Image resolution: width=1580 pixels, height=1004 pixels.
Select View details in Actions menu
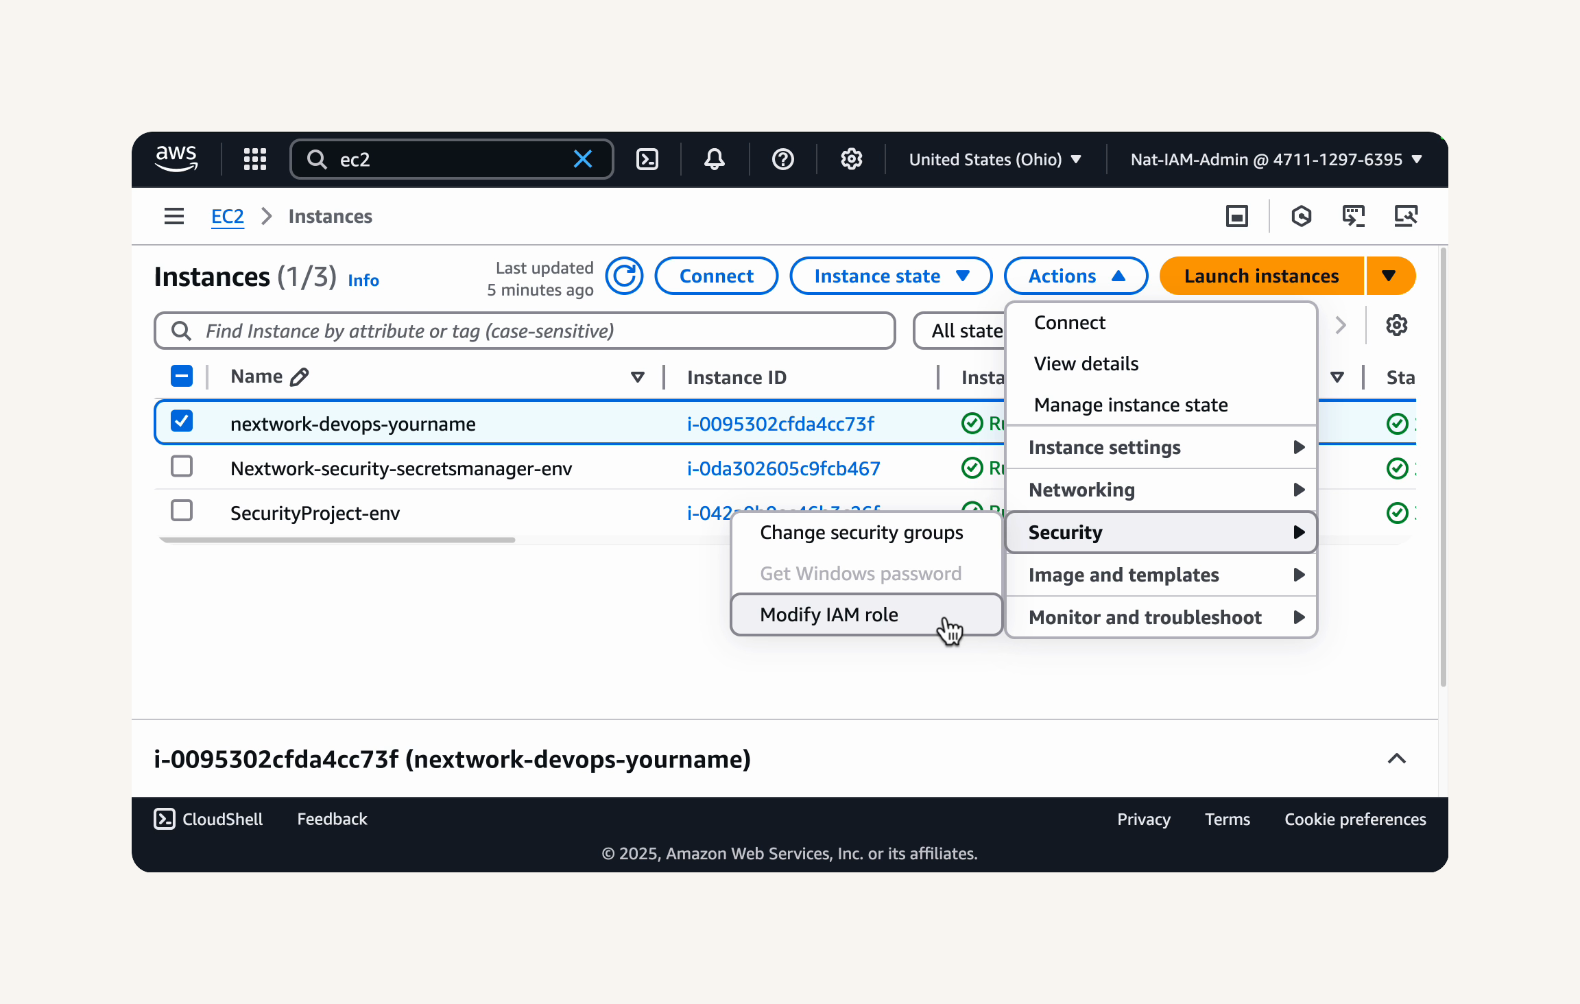click(x=1161, y=363)
